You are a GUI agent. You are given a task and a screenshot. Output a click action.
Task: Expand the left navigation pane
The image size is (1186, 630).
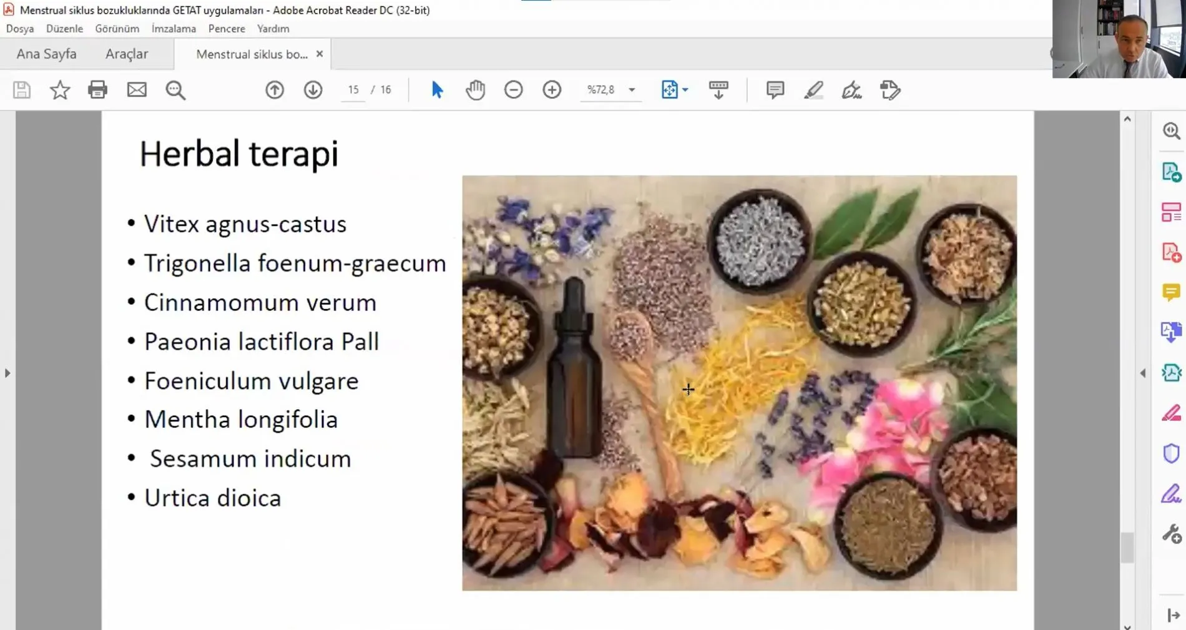pyautogui.click(x=7, y=373)
